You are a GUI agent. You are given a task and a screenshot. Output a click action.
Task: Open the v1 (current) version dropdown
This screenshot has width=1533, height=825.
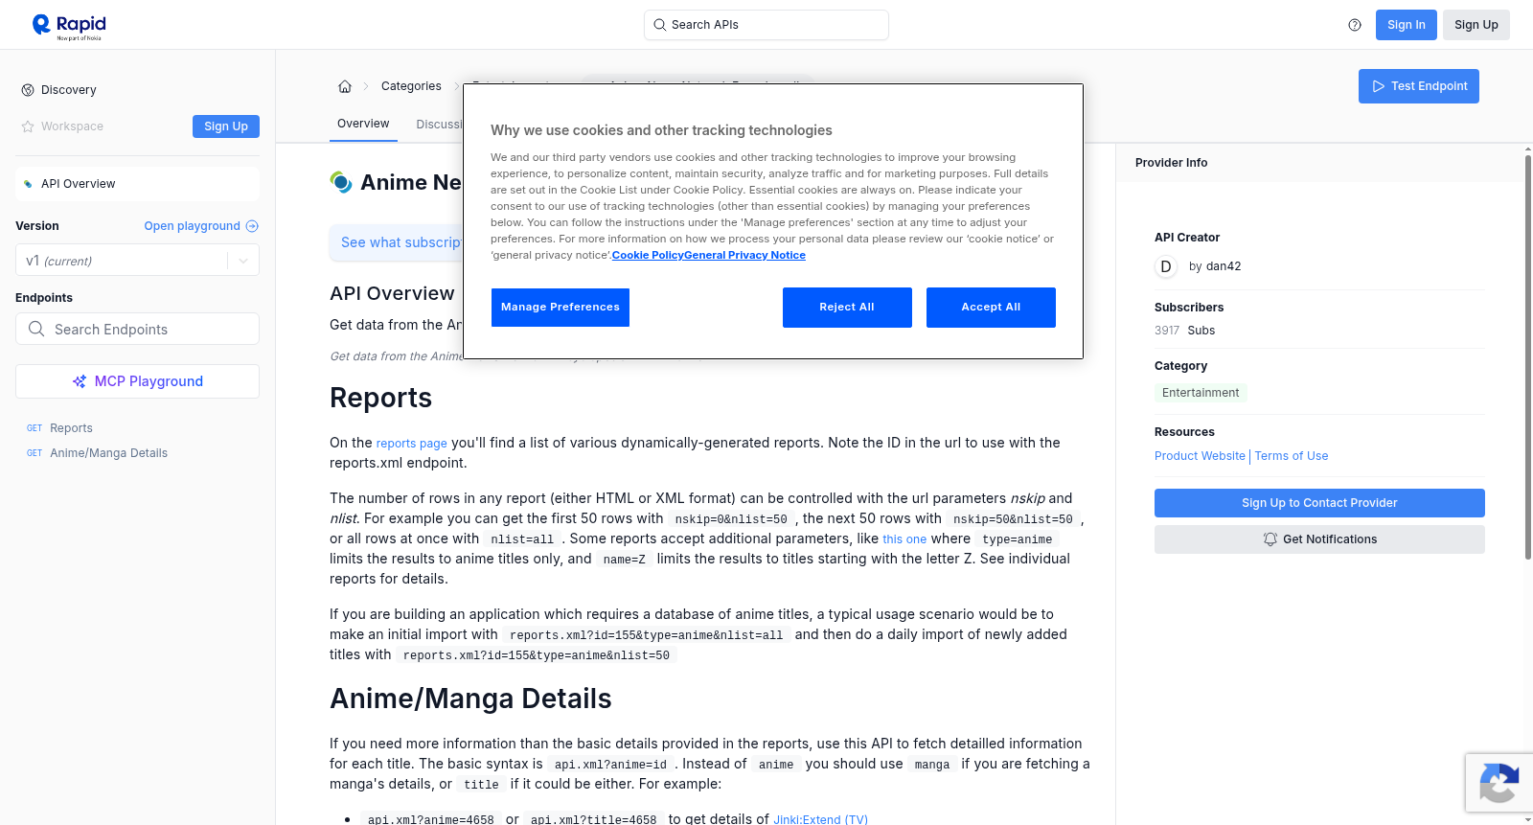pos(137,261)
